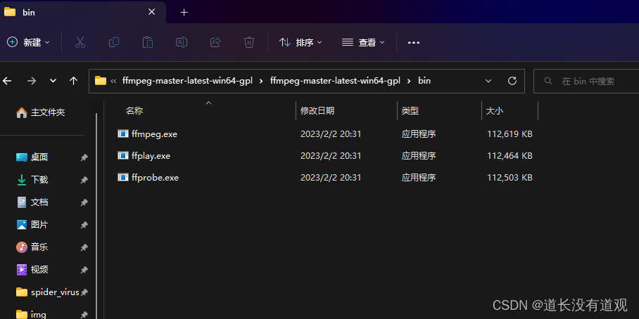Viewport: 639px width, 319px height.
Task: Unpin 图片 using its pin icon
Action: (x=84, y=225)
